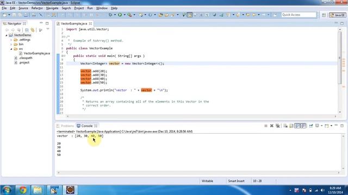Open the Refactor menu
The image size is (348, 195).
[37, 8]
